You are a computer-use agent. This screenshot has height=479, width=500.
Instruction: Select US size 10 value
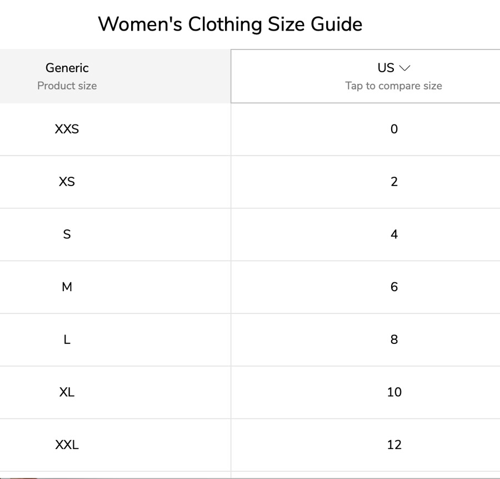tap(394, 392)
